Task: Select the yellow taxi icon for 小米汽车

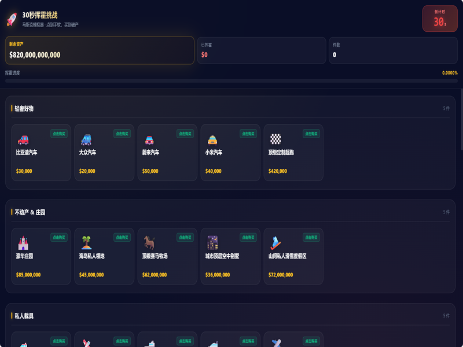Action: coord(212,140)
